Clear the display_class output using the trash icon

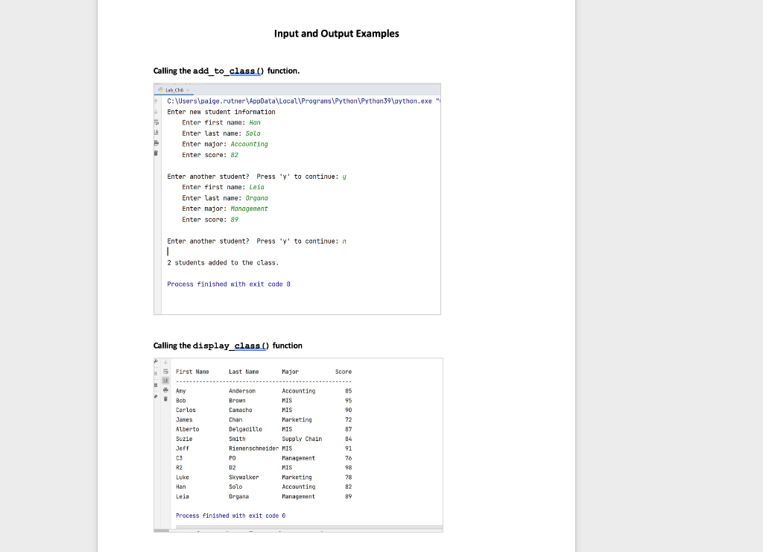point(165,399)
